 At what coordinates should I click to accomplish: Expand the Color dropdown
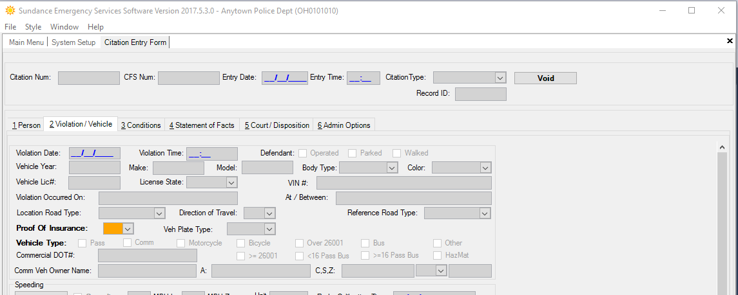point(485,168)
